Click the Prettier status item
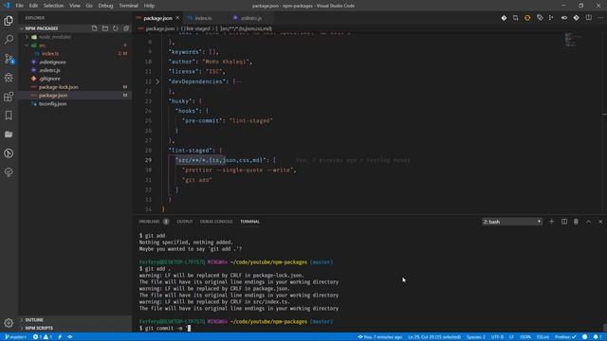 pos(565,337)
